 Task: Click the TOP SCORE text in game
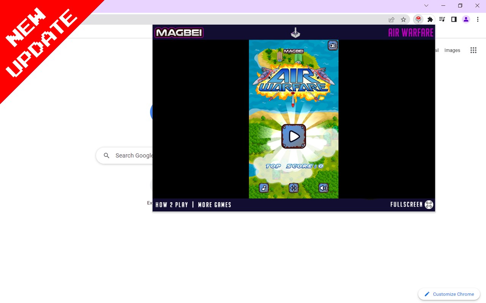click(294, 166)
